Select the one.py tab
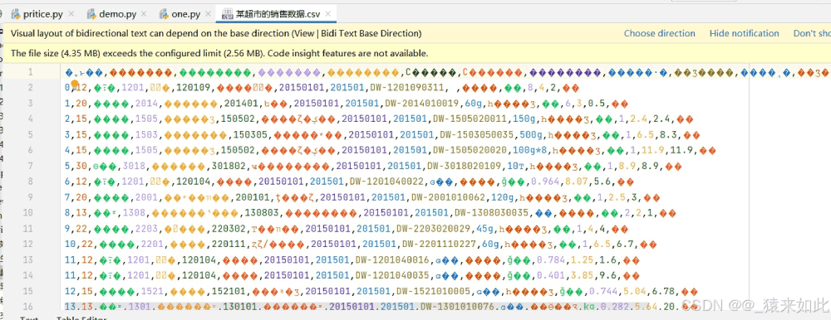The height and width of the screenshot is (320, 831). pos(186,14)
